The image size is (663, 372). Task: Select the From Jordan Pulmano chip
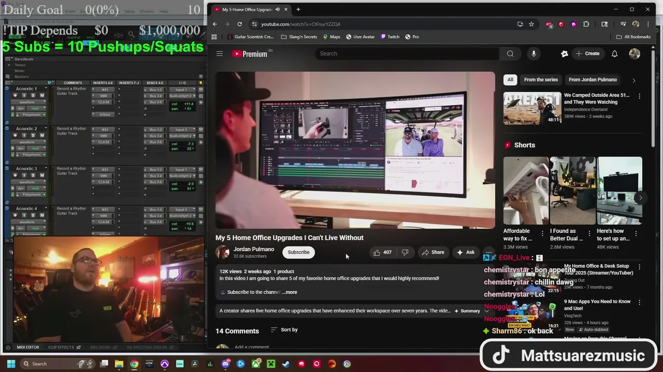(593, 80)
